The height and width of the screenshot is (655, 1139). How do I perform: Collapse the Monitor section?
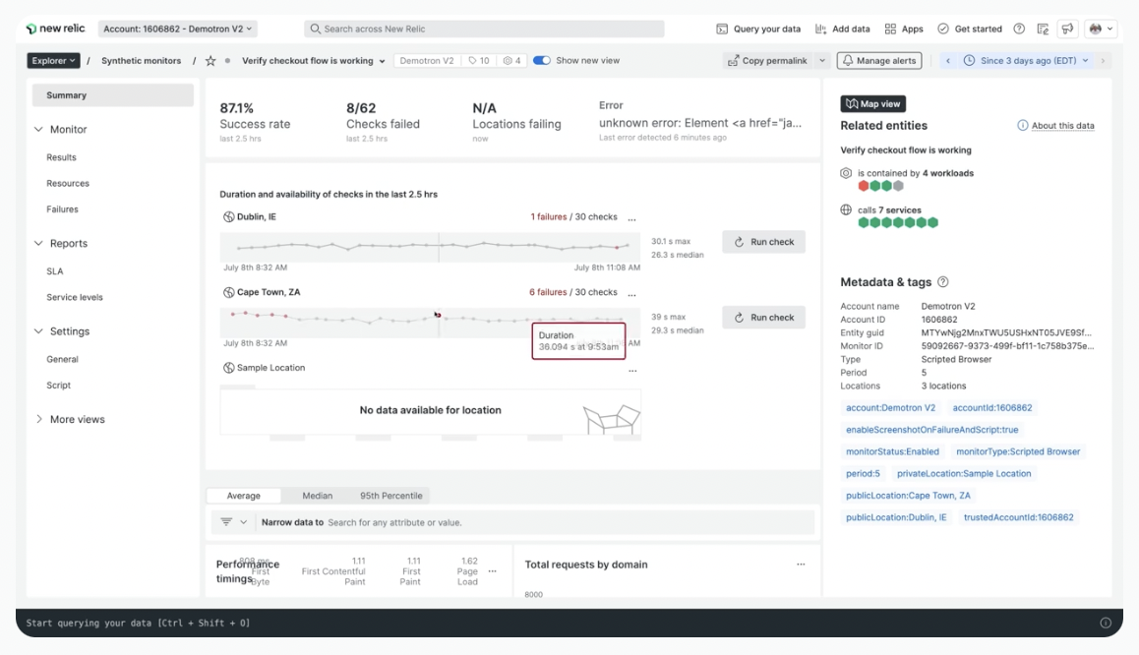[38, 129]
